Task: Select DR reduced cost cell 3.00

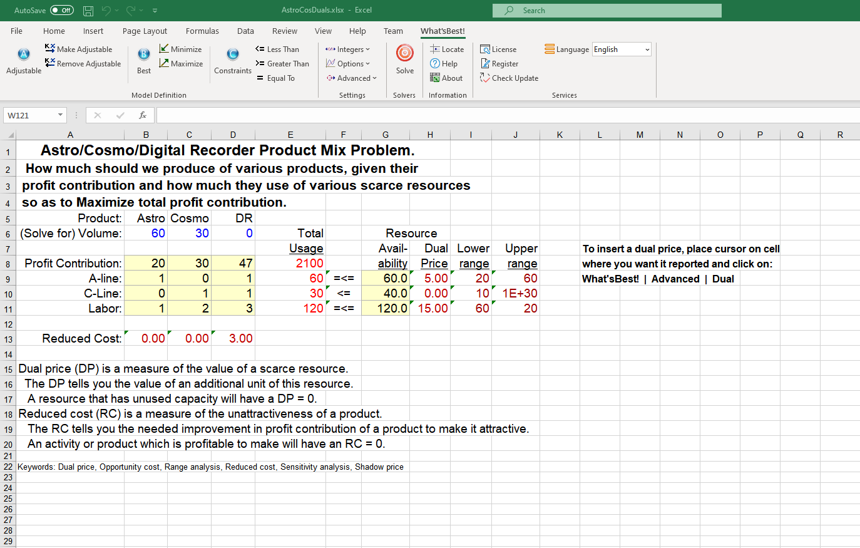Action: coord(233,339)
